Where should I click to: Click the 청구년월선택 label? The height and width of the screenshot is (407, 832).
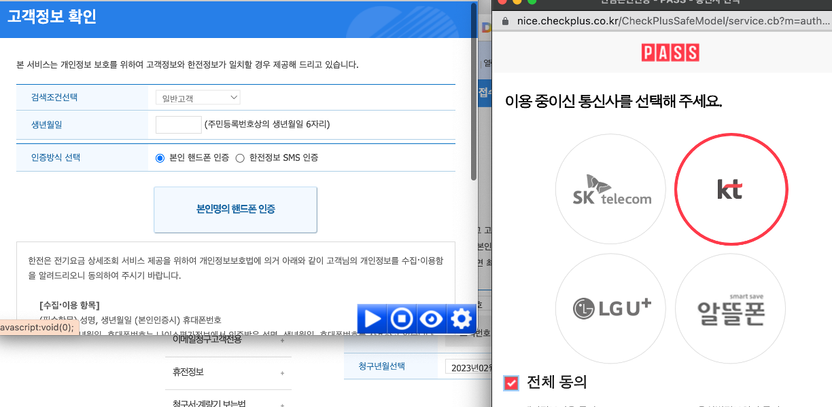coord(381,366)
